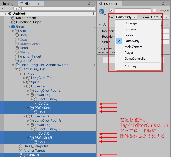The image size is (171, 157).
Task: Expand the Armature node under Gelas
Action: tap(13, 31)
